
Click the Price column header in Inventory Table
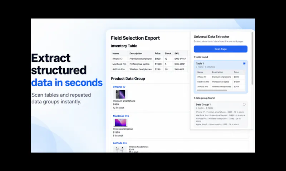(x=158, y=53)
